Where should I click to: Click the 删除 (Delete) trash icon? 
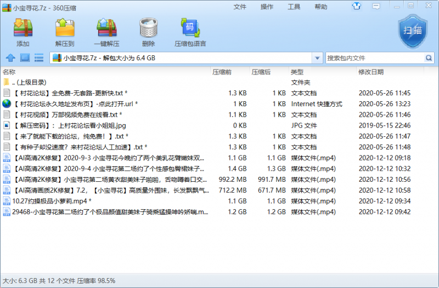148,32
